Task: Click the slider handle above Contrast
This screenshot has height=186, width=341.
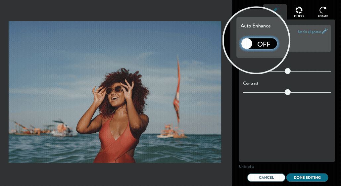Action: click(288, 71)
